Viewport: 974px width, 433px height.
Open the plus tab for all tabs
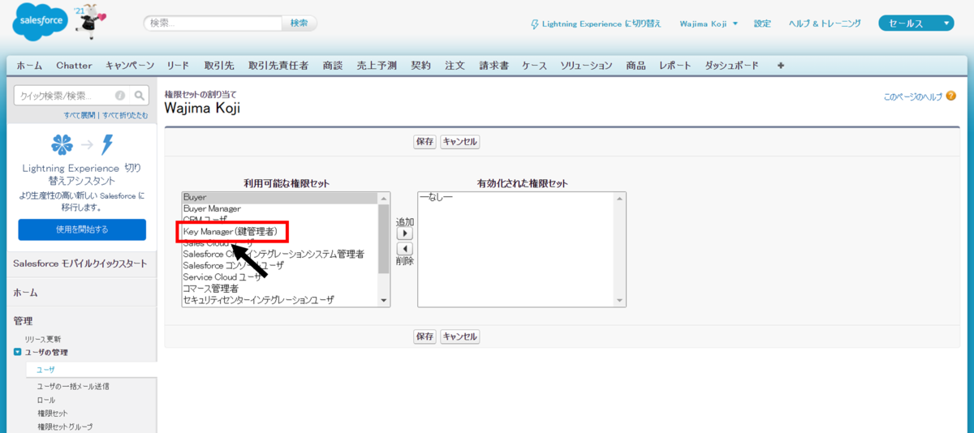coord(781,66)
